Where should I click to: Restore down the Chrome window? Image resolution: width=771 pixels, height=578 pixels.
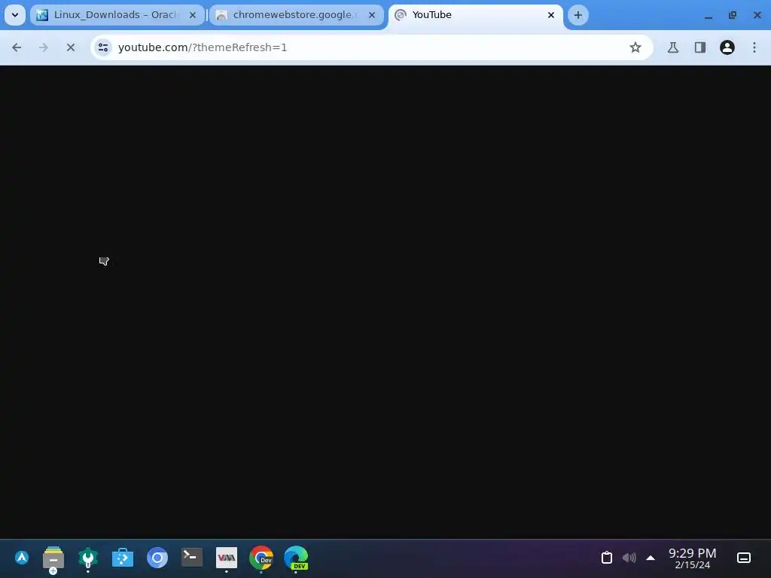click(733, 15)
